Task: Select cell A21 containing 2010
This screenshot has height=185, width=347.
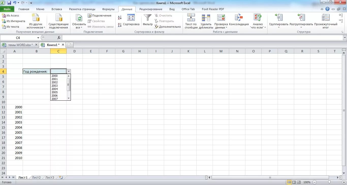Action: 14,158
